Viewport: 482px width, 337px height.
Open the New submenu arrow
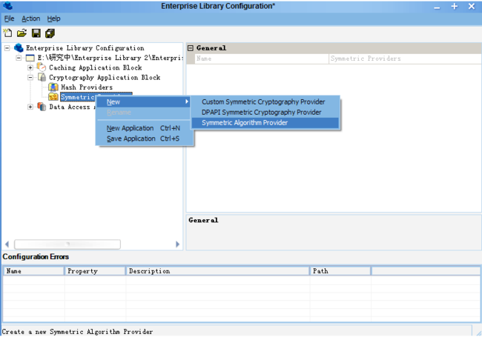(187, 101)
